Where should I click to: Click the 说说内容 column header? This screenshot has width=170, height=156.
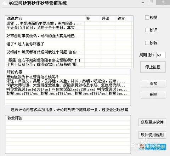coord(45,18)
